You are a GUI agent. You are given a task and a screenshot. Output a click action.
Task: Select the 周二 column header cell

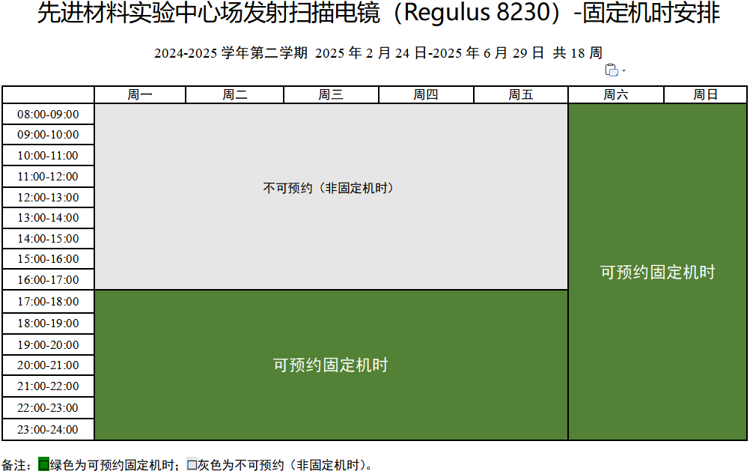click(x=234, y=94)
